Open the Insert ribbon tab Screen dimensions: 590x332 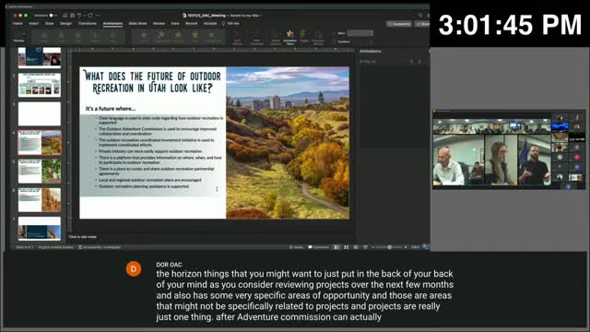tap(34, 23)
